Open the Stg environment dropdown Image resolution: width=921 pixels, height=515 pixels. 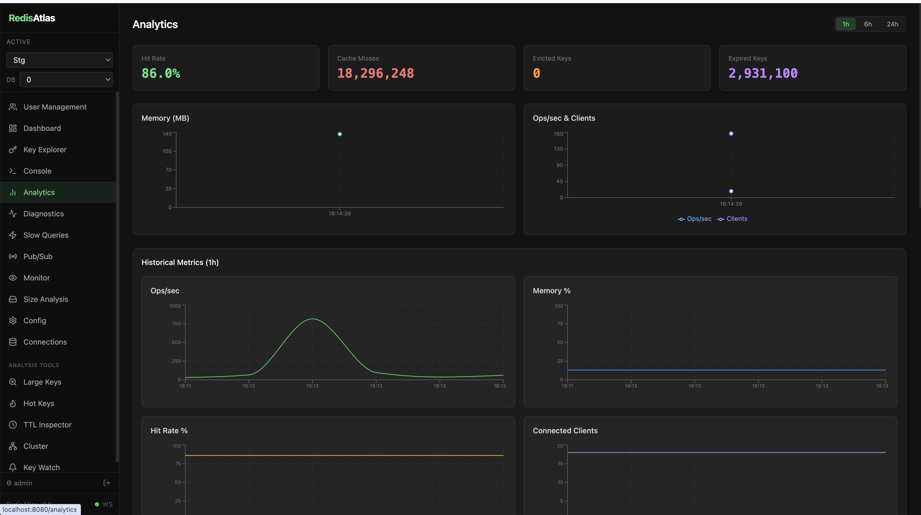[x=59, y=60]
